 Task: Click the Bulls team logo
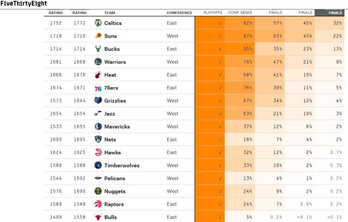pyautogui.click(x=98, y=217)
